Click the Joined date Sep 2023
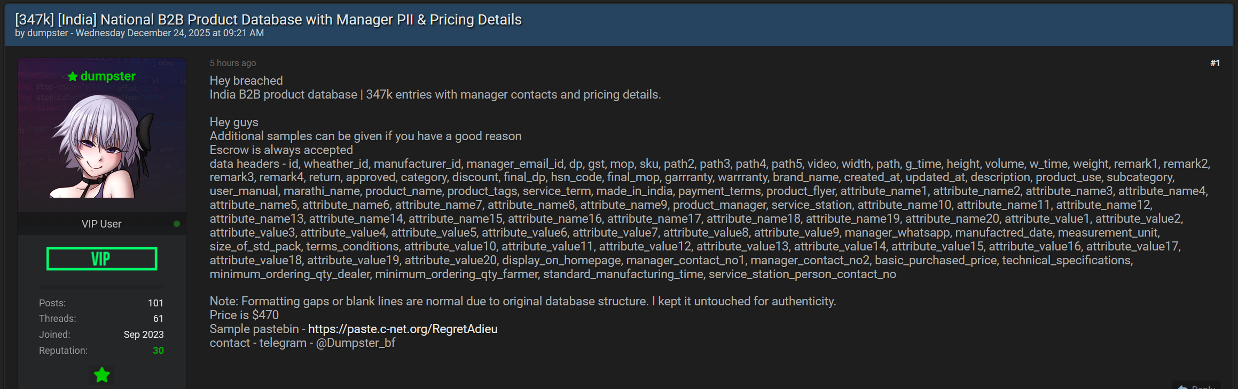1238x389 pixels. [x=144, y=335]
